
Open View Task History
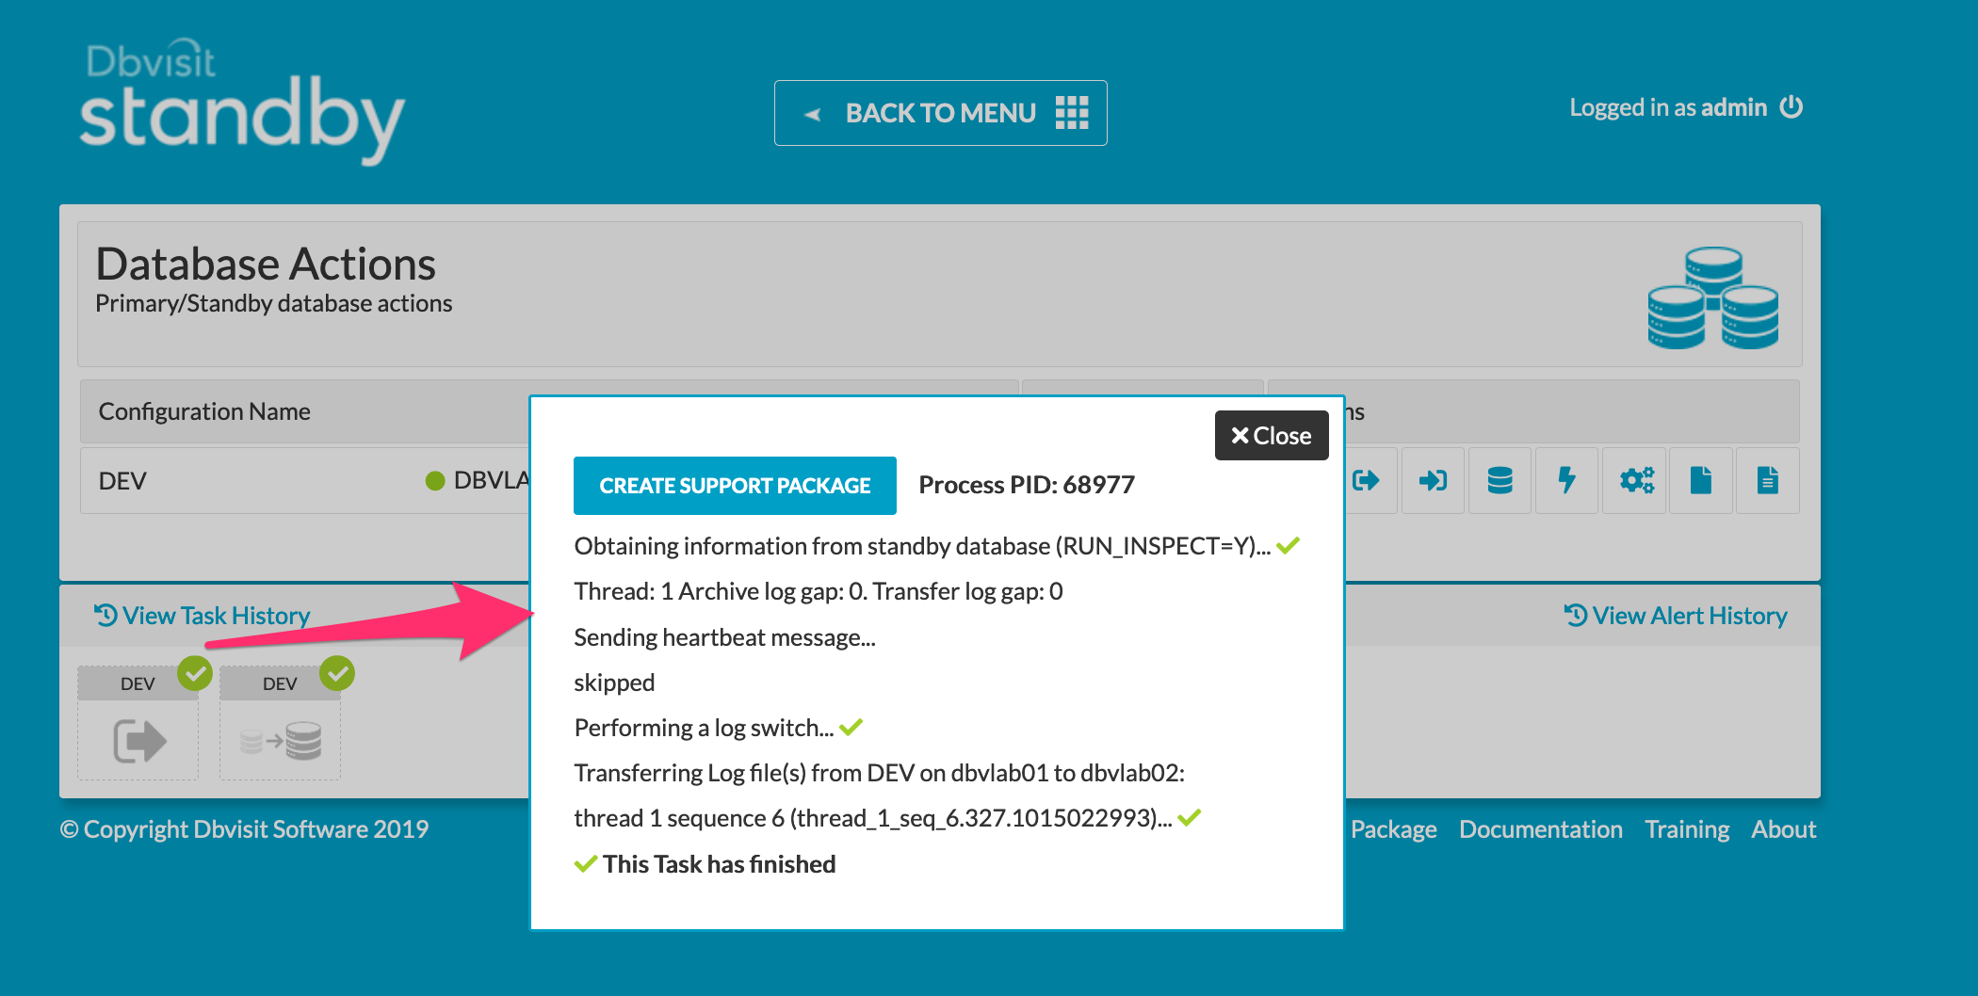[202, 616]
